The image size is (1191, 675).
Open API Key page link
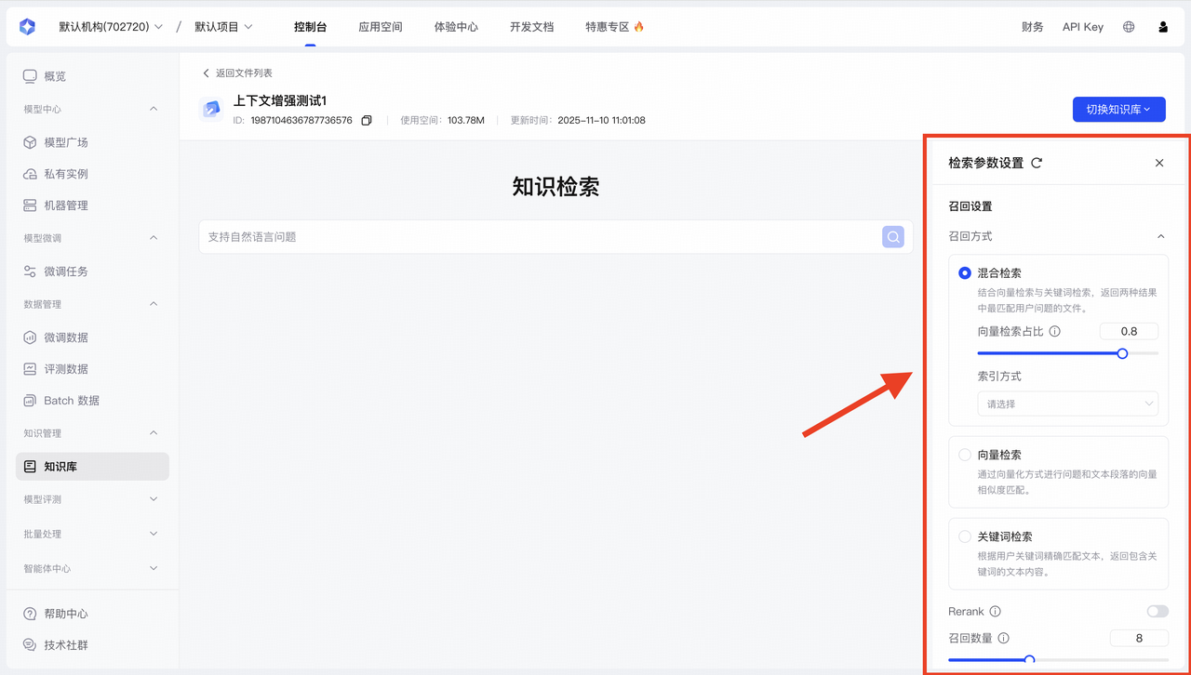[1082, 27]
